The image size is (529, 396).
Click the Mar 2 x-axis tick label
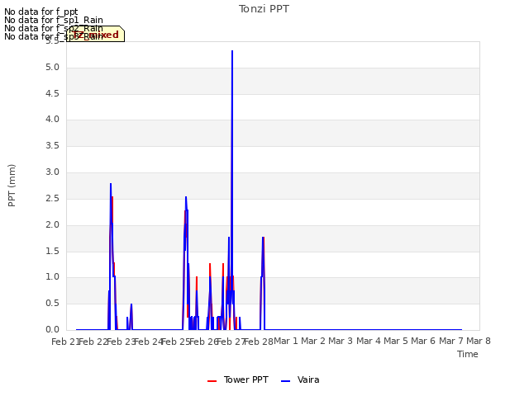[x=313, y=341]
